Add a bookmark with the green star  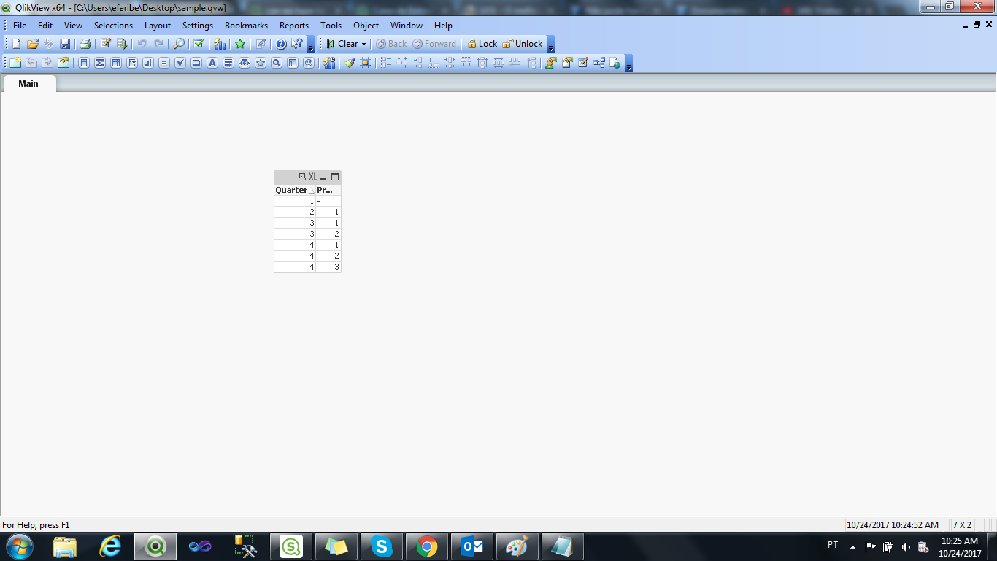coord(240,44)
